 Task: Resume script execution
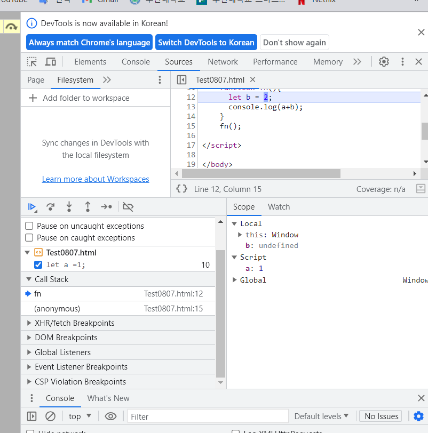[32, 207]
